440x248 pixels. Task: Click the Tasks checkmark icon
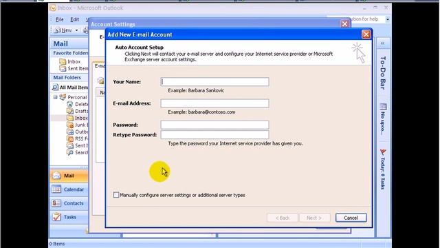point(56,217)
